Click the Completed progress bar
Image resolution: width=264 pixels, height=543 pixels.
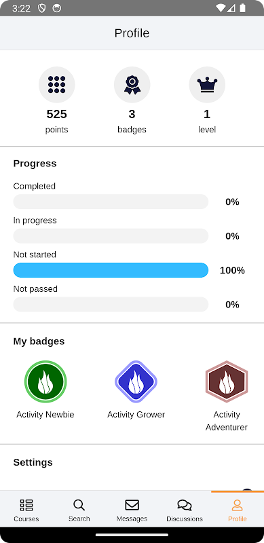(x=111, y=202)
